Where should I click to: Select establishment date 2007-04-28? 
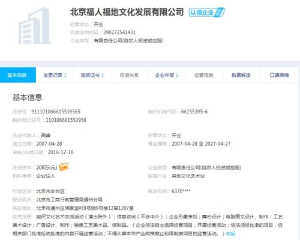pyautogui.click(x=49, y=144)
